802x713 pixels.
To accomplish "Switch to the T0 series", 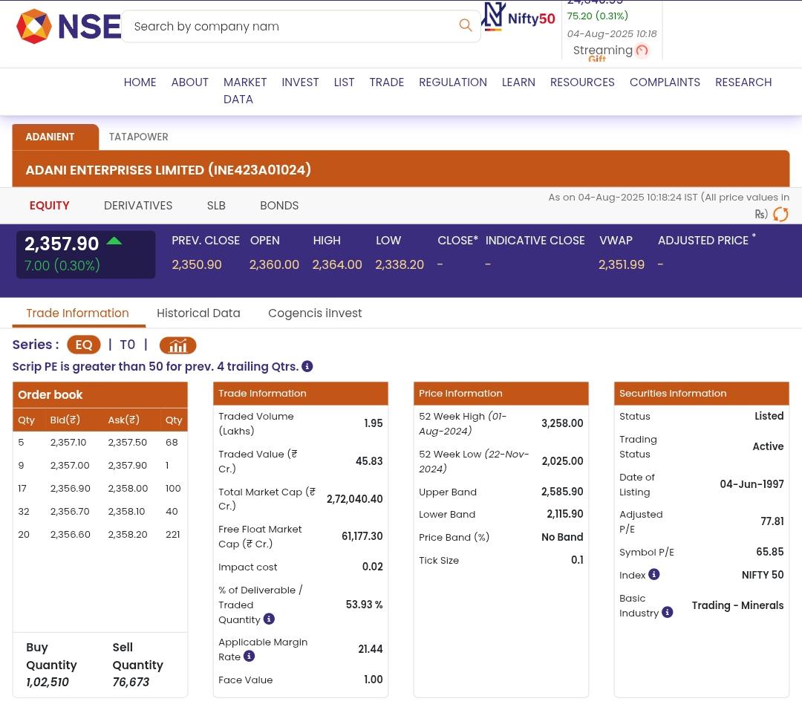I will [x=127, y=345].
